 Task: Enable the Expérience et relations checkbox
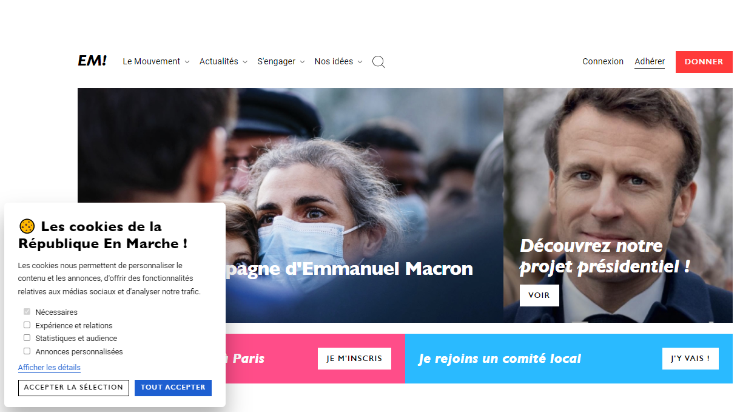pyautogui.click(x=27, y=325)
